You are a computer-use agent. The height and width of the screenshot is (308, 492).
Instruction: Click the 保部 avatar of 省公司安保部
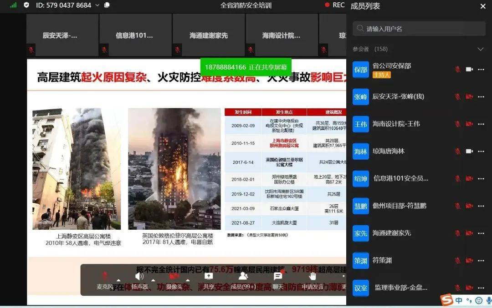(360, 70)
